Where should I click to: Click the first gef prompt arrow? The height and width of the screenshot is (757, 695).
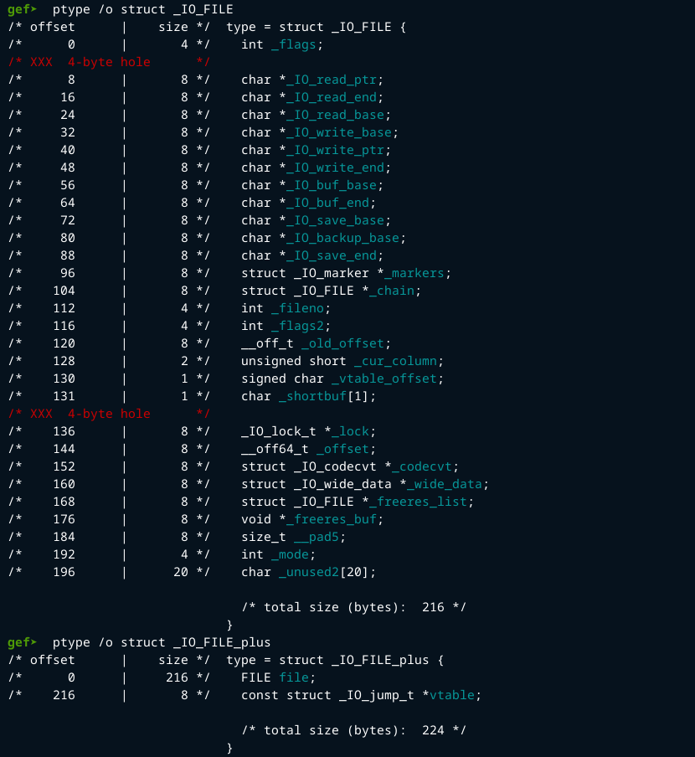click(x=33, y=9)
